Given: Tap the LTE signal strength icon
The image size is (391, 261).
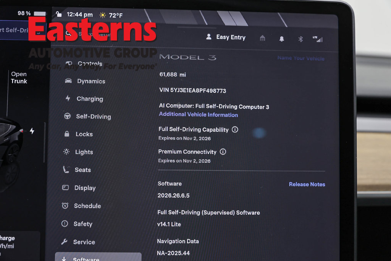Looking at the screenshot, I should coord(318,39).
